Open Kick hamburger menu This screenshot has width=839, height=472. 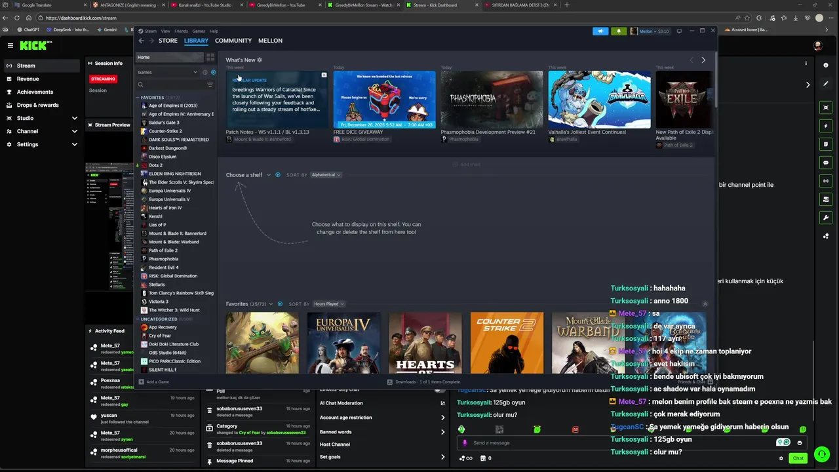10,45
